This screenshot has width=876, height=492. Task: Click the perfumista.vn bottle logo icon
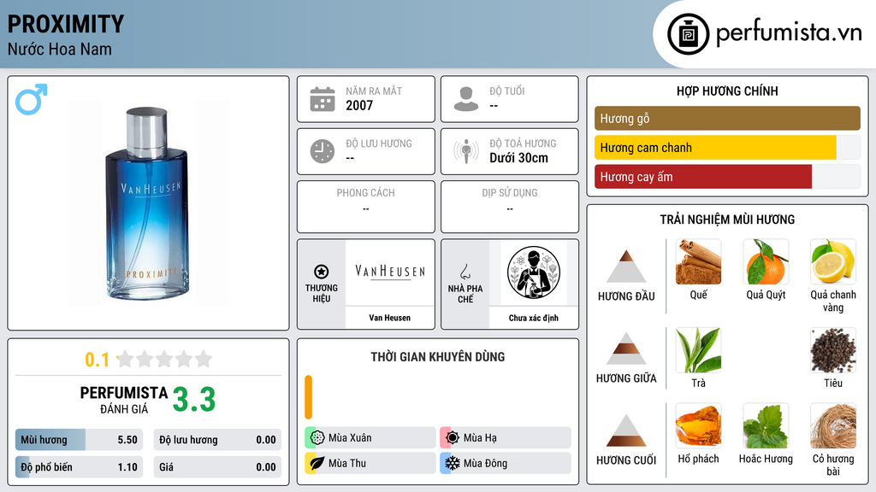(689, 34)
